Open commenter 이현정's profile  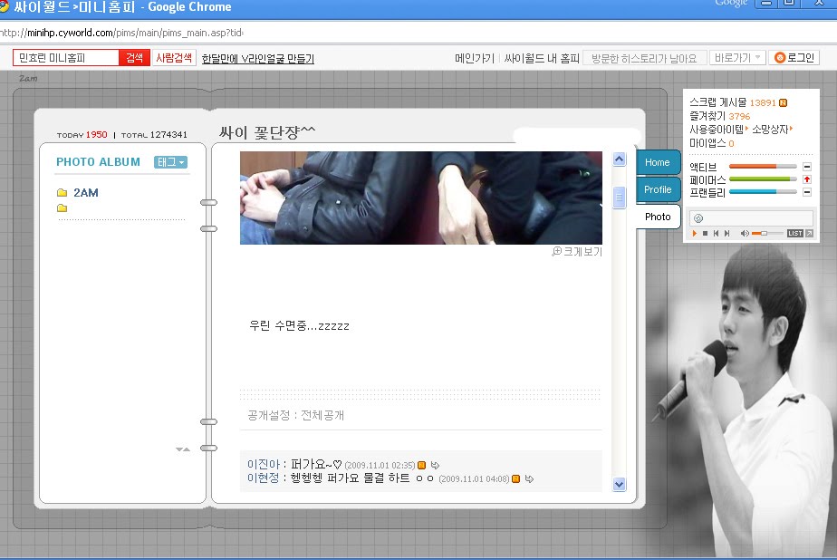[264, 478]
